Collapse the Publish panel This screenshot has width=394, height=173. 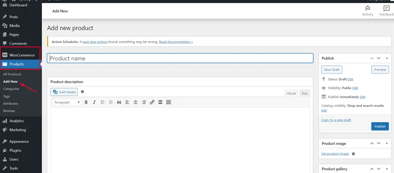click(387, 58)
